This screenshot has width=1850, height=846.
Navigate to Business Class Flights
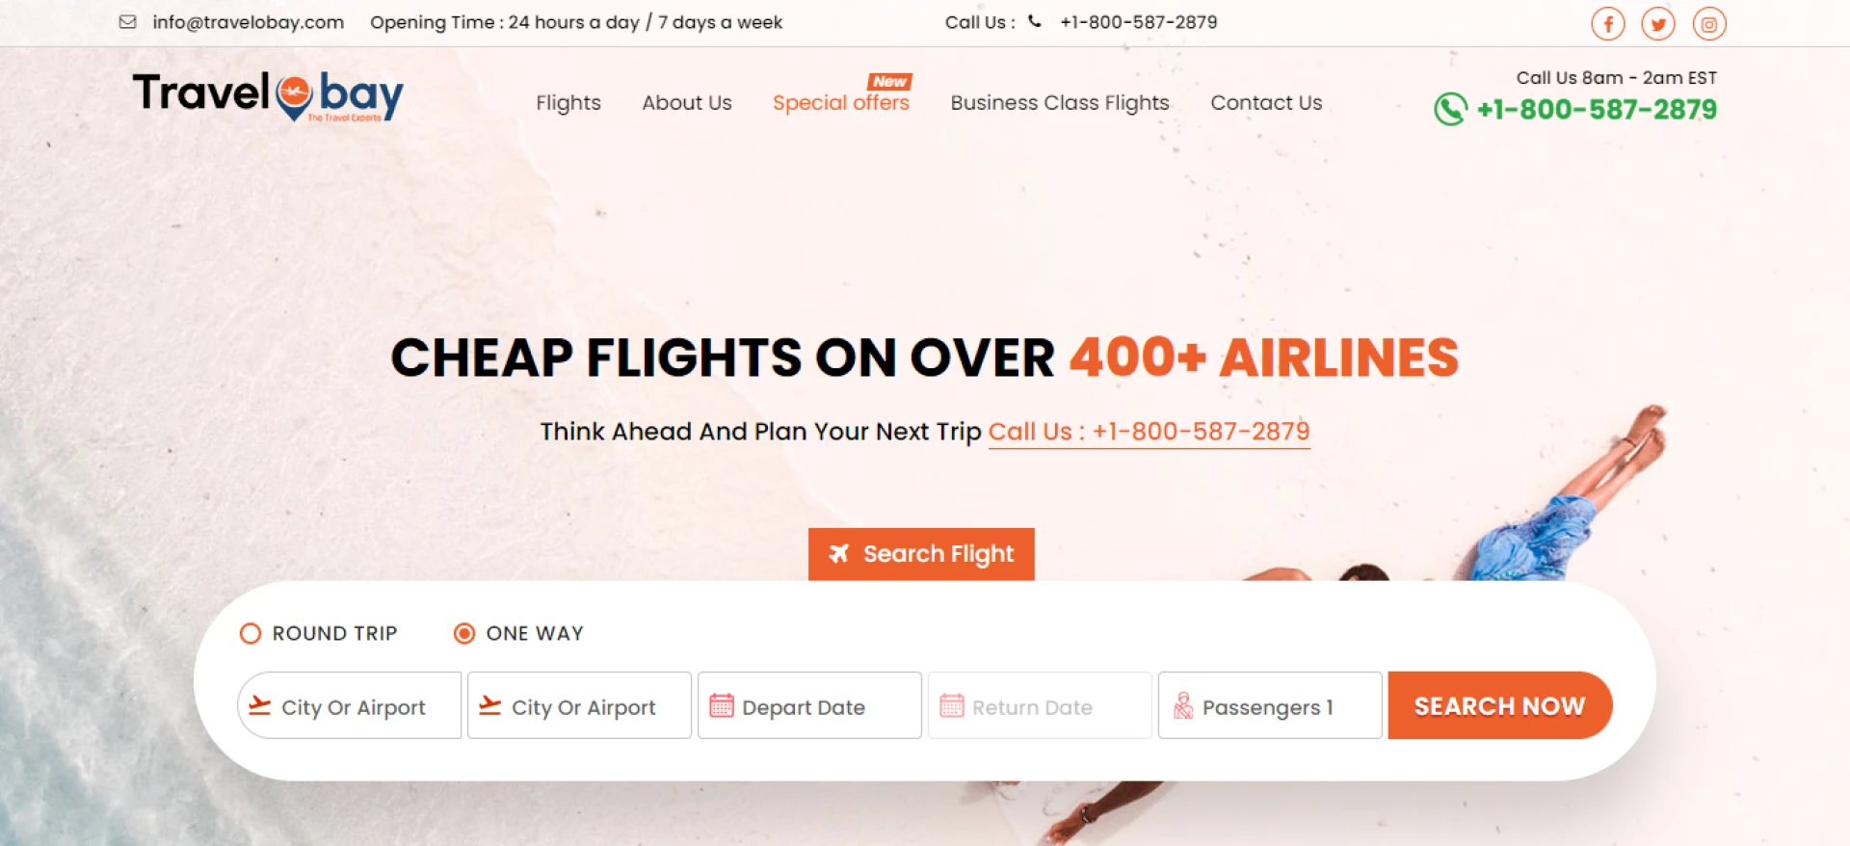(1059, 103)
